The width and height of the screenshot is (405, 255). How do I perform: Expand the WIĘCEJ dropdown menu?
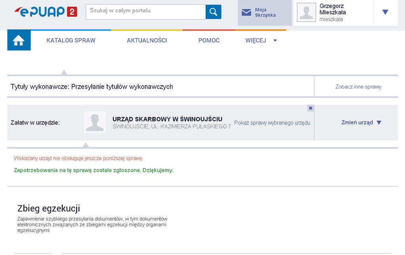click(261, 40)
